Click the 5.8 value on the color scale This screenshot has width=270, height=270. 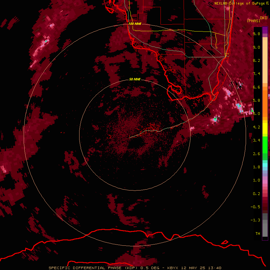point(256,100)
